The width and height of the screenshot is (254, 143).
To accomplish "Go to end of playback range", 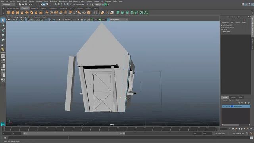I will [x=251, y=129].
